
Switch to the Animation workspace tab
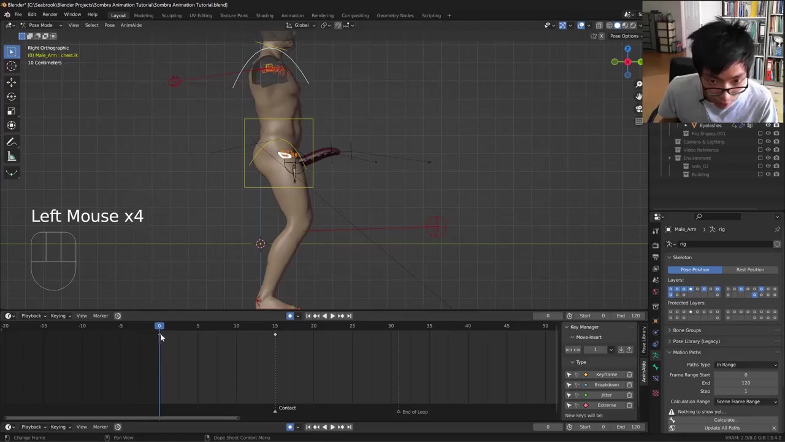[x=292, y=15]
